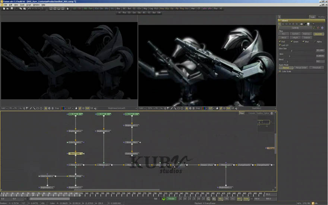Select the Glow3 node in the flow
Screen dimensions: 328x205
point(76,154)
